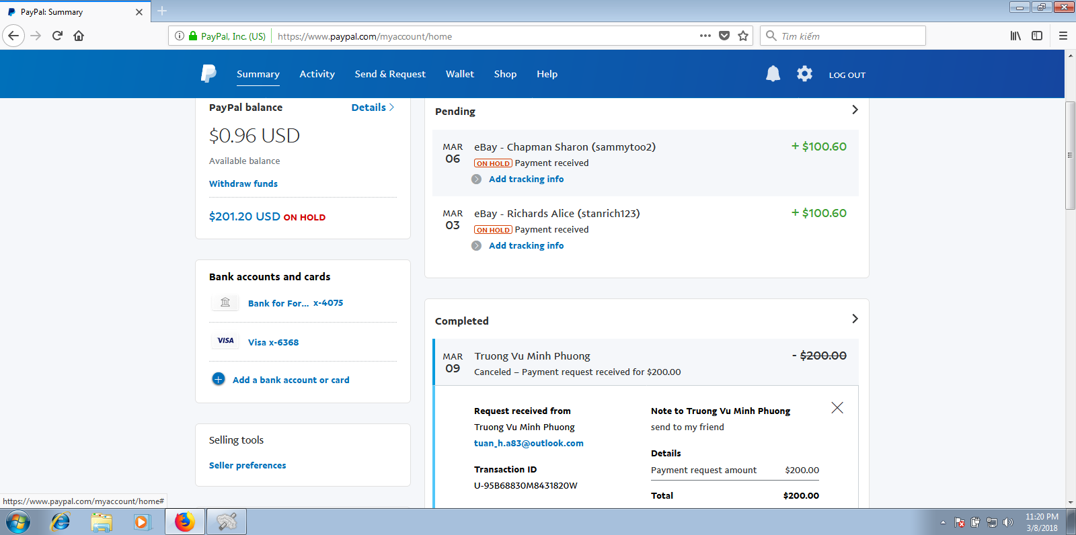
Task: Click tracking arrow icon for Richards Alice payment
Action: (477, 245)
